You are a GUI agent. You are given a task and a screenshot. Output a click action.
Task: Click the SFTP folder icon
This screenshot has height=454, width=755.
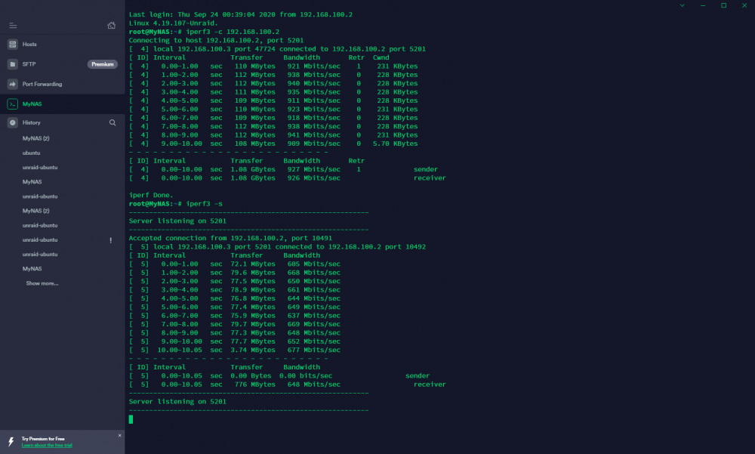(x=13, y=64)
